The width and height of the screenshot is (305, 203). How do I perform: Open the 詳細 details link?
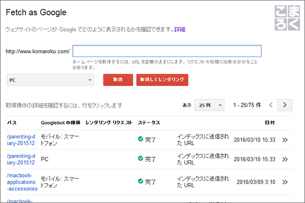[180, 29]
